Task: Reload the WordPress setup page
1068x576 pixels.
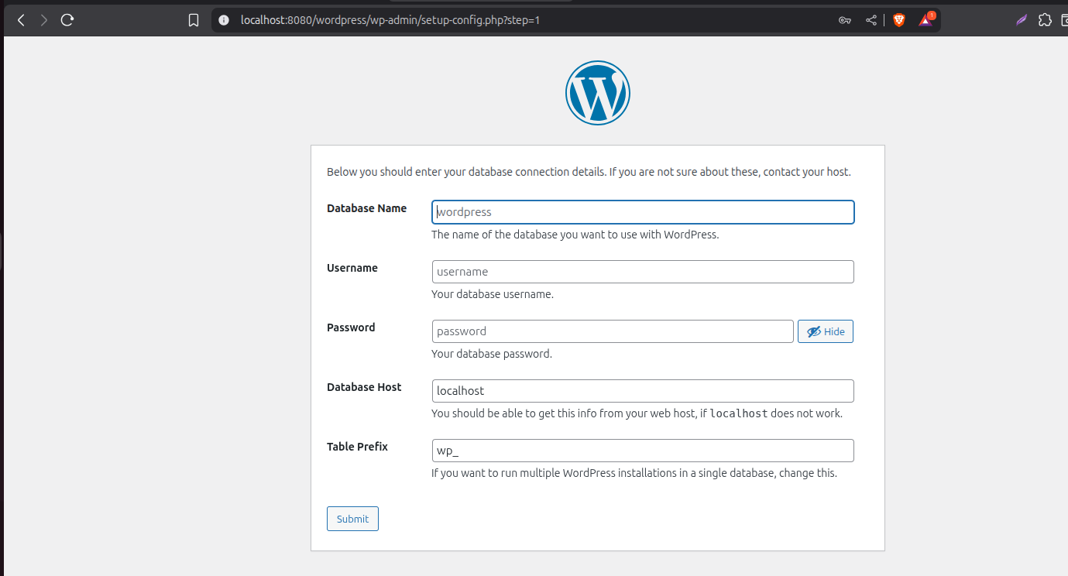Action: pyautogui.click(x=67, y=20)
